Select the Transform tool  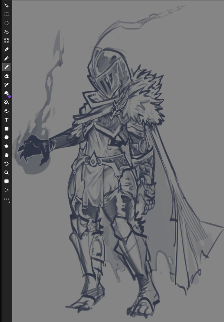[x=6, y=41]
